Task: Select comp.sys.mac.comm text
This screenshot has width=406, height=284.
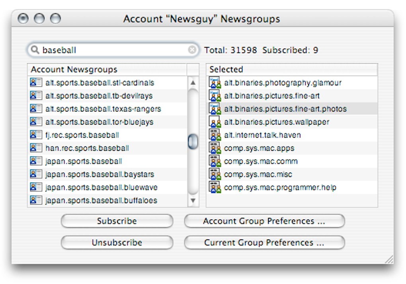Action: [261, 161]
